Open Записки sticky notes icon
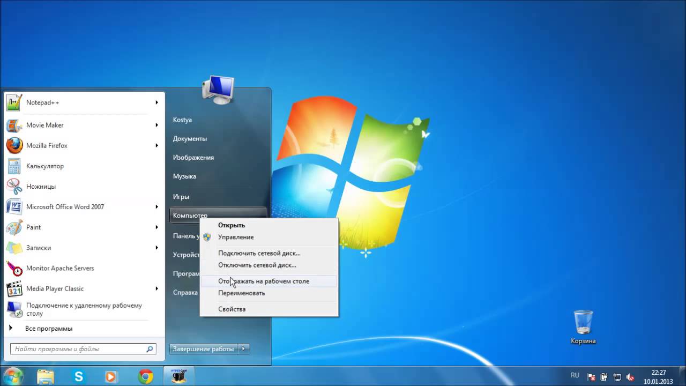Screen dimensions: 686x386 pyautogui.click(x=14, y=248)
